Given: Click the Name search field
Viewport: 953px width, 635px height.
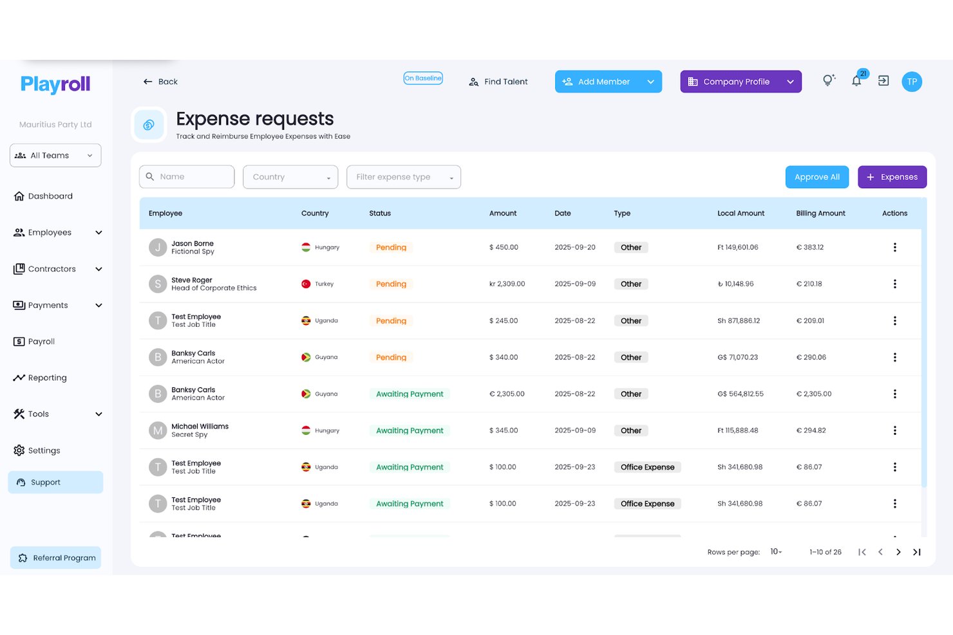Looking at the screenshot, I should [187, 177].
